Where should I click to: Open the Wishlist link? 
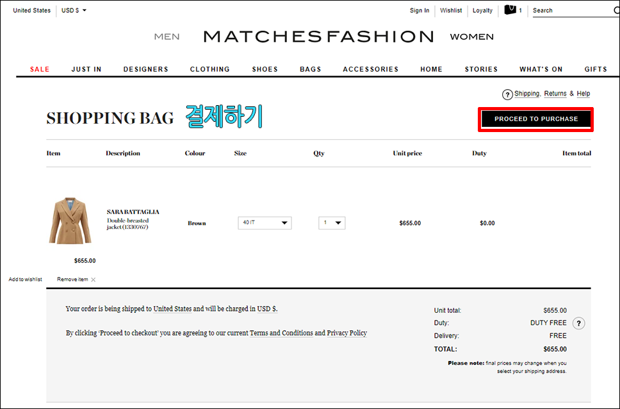pos(451,10)
